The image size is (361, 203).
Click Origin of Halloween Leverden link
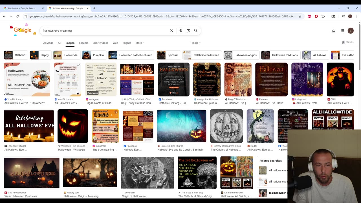coord(135,196)
